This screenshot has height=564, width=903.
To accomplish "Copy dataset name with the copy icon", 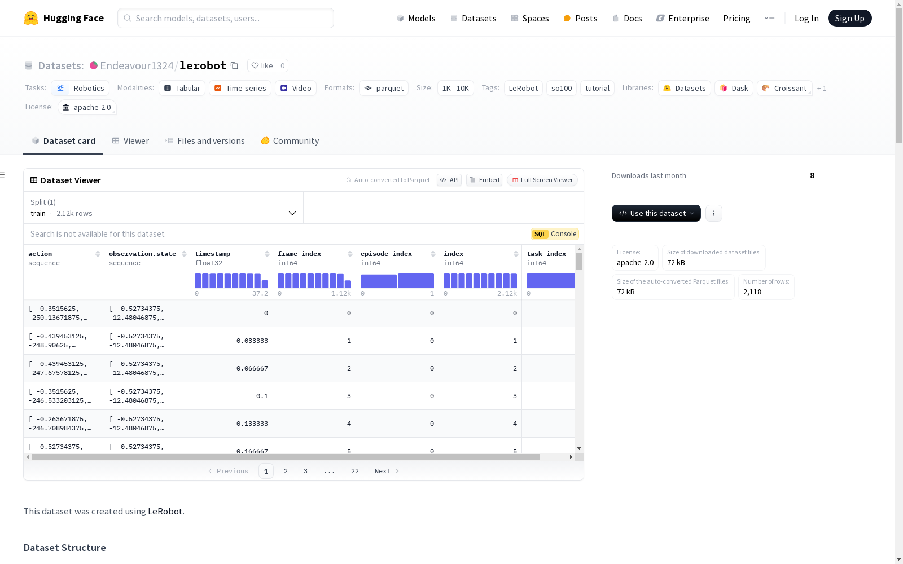I will pos(234,66).
